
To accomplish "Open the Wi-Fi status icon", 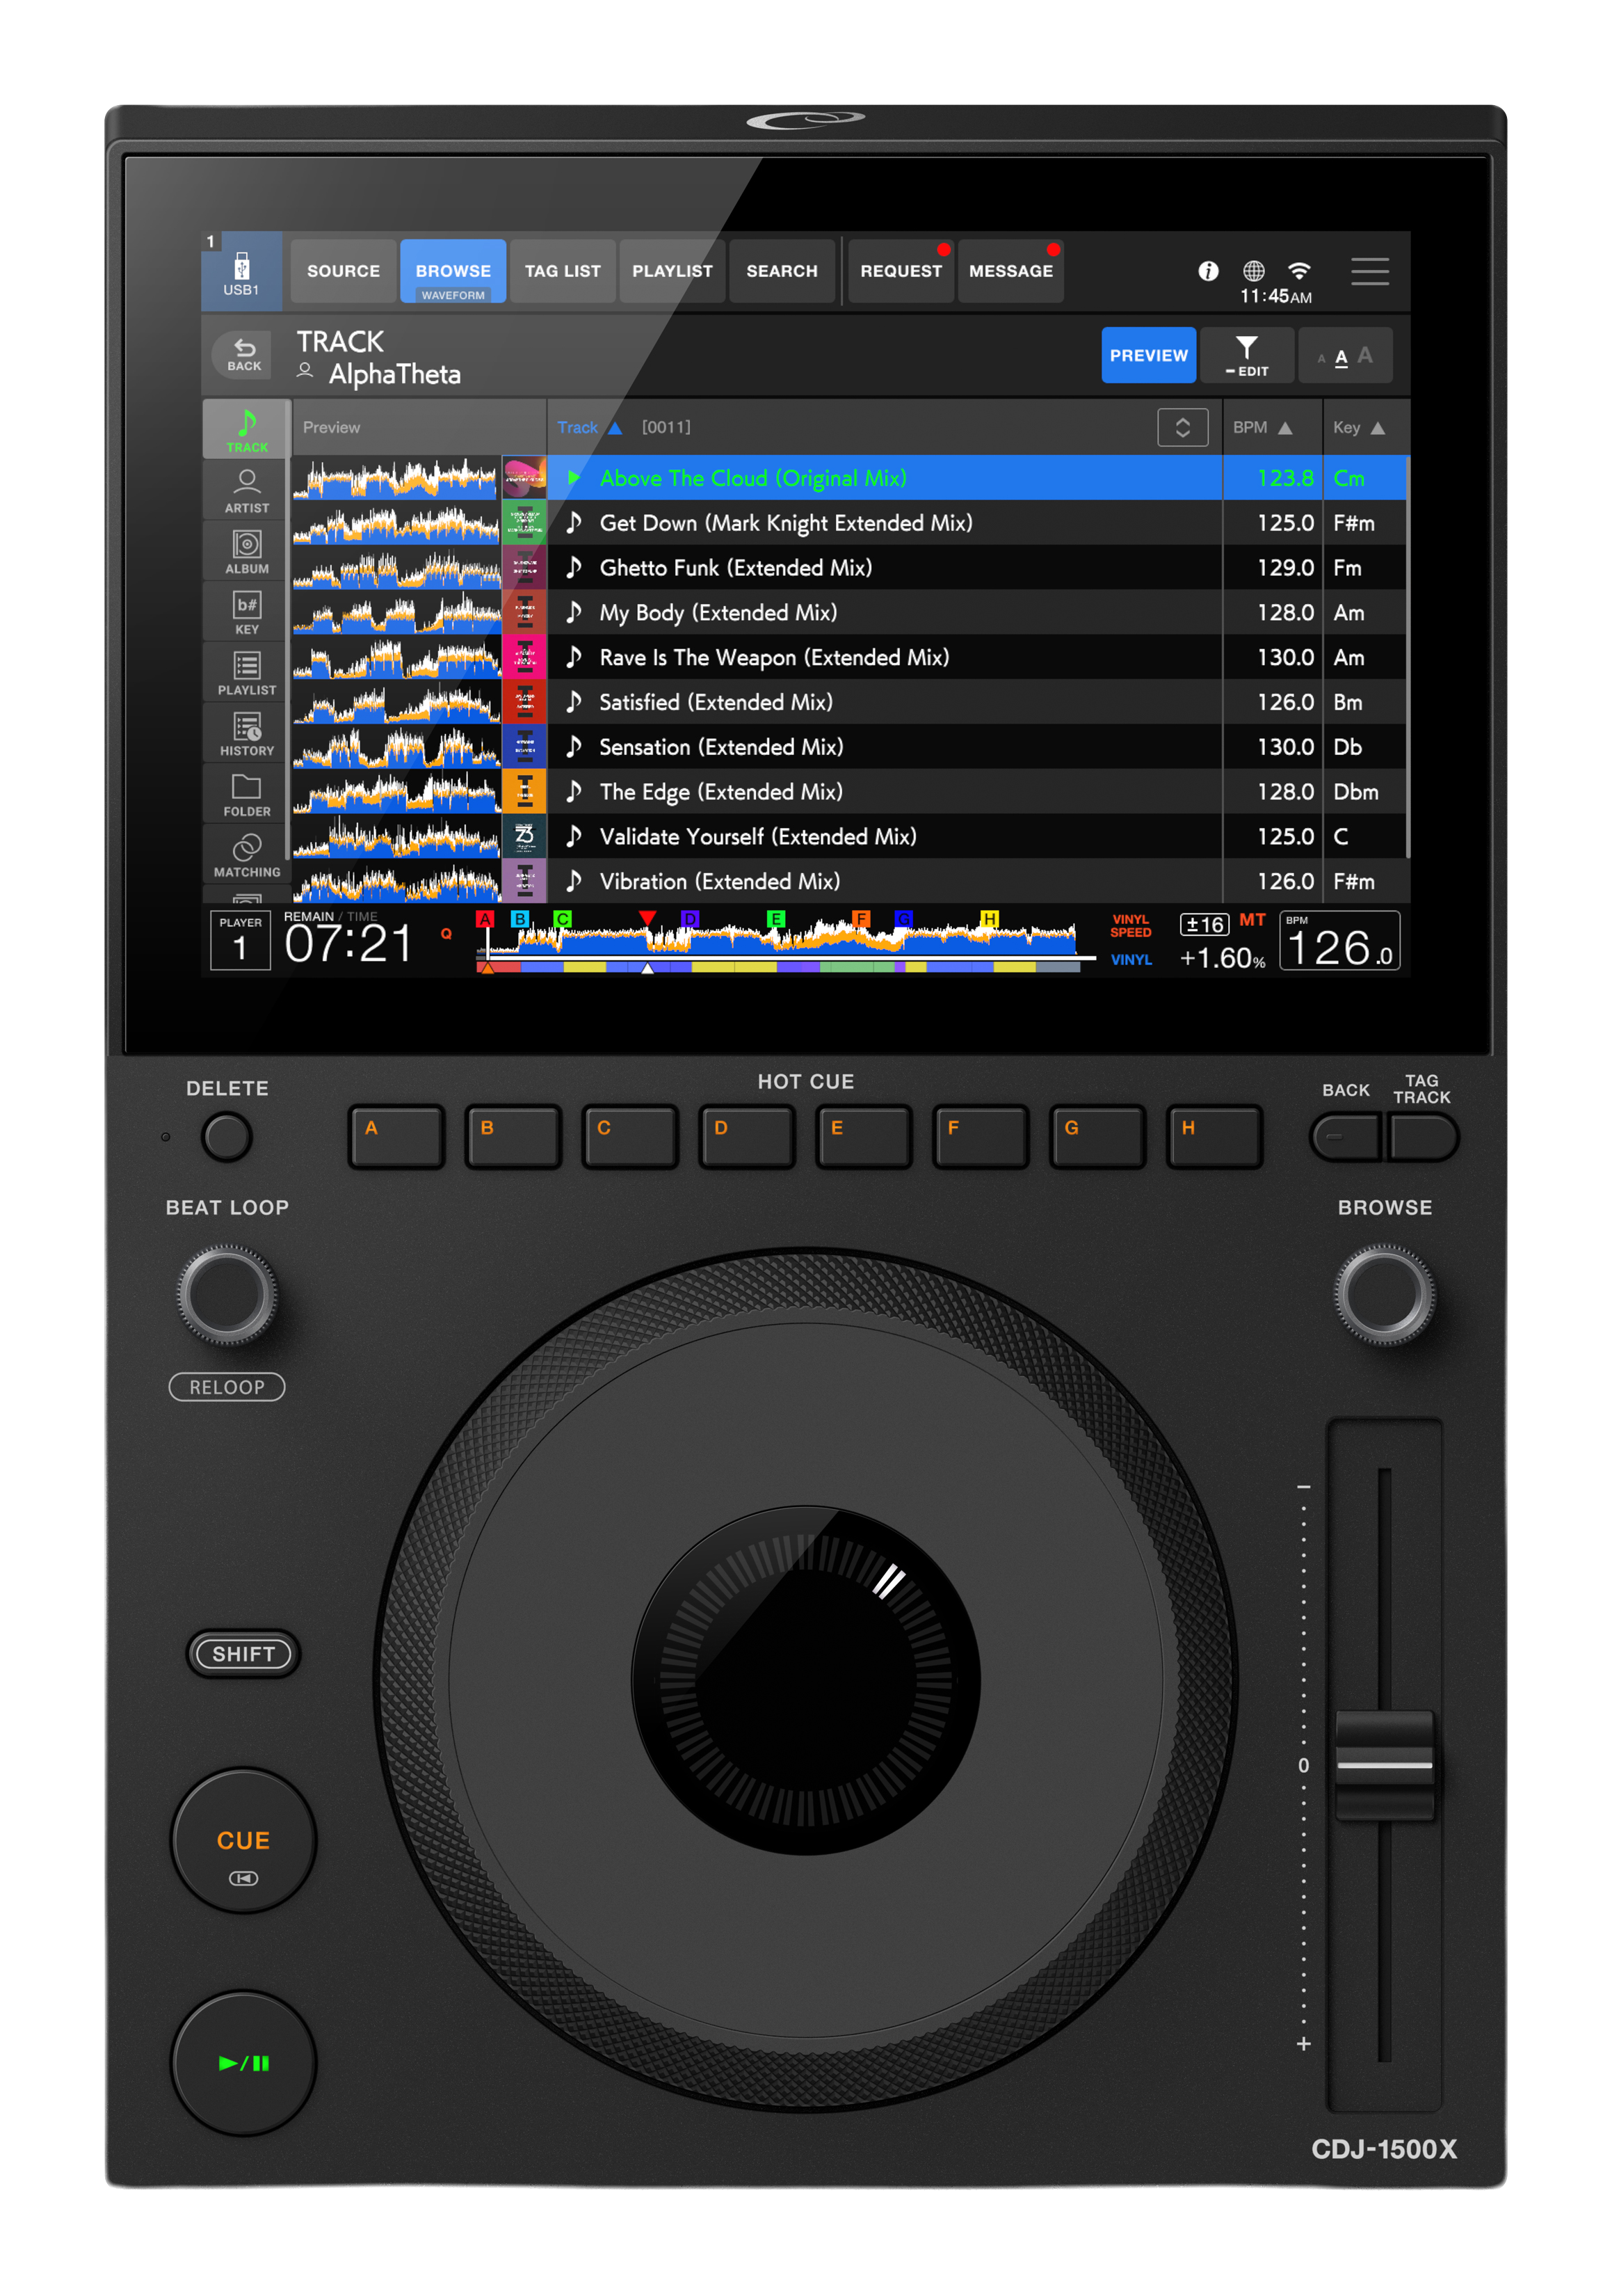I will pyautogui.click(x=1298, y=270).
